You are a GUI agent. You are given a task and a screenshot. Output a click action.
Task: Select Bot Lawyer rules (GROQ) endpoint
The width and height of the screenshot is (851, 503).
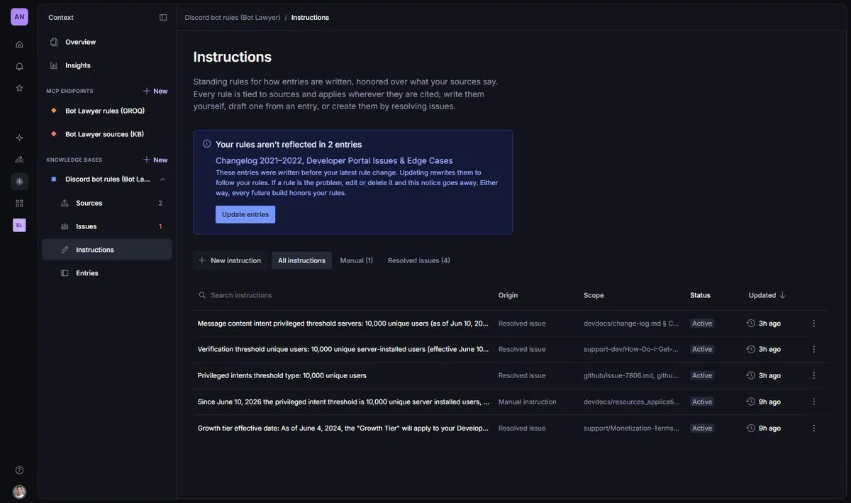(106, 111)
